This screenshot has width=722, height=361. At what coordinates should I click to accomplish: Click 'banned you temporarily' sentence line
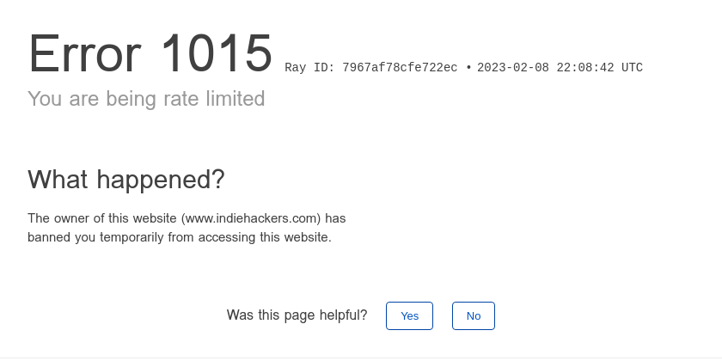(180, 237)
